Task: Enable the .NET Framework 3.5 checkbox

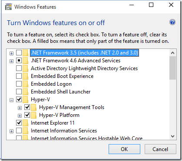Action: click(x=19, y=53)
